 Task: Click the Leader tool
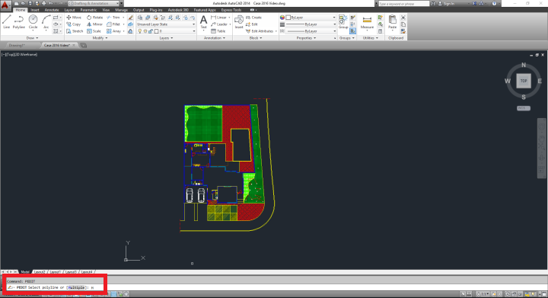(x=219, y=24)
